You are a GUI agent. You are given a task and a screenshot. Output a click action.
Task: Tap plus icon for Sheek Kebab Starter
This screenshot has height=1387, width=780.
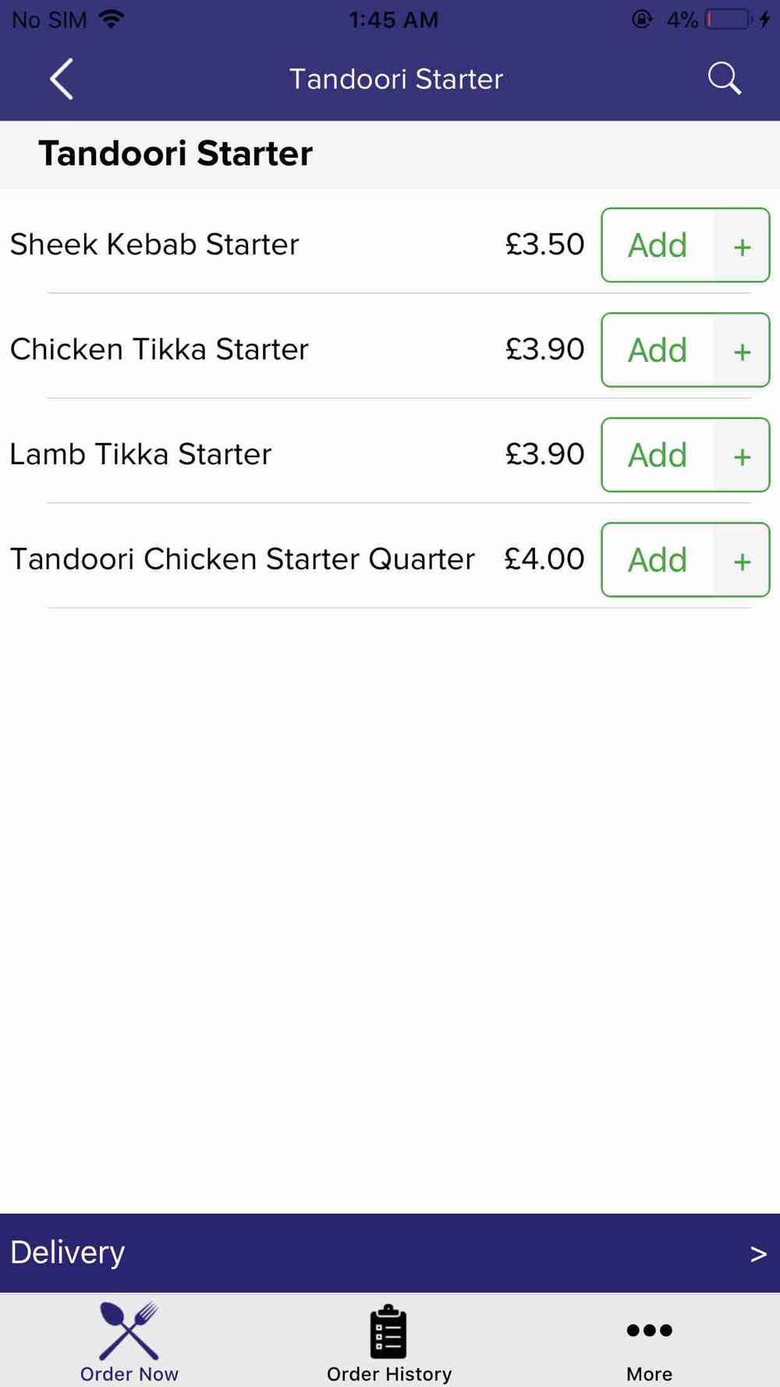[x=742, y=246]
